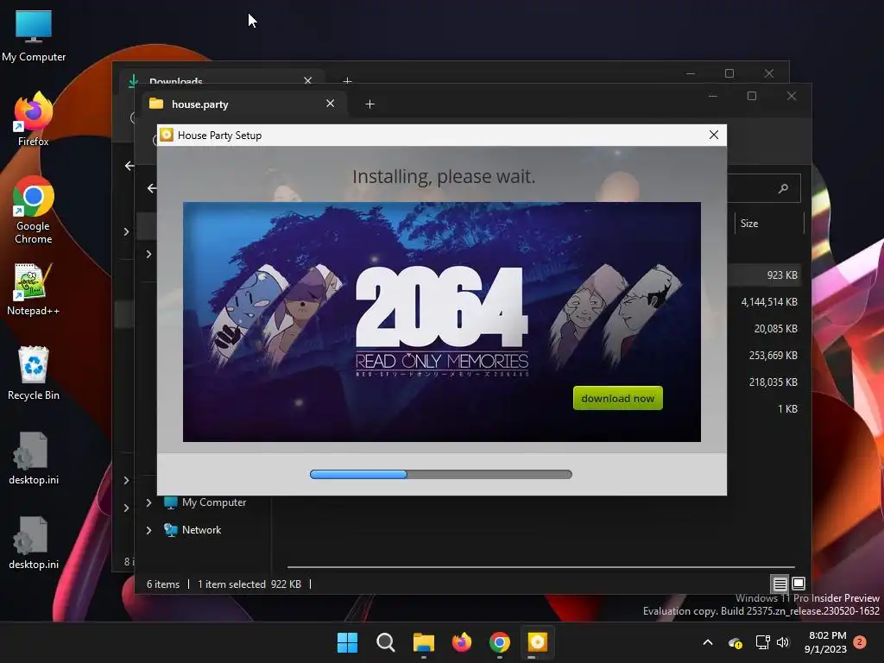Show hidden system tray icons
884x663 pixels.
click(x=708, y=642)
